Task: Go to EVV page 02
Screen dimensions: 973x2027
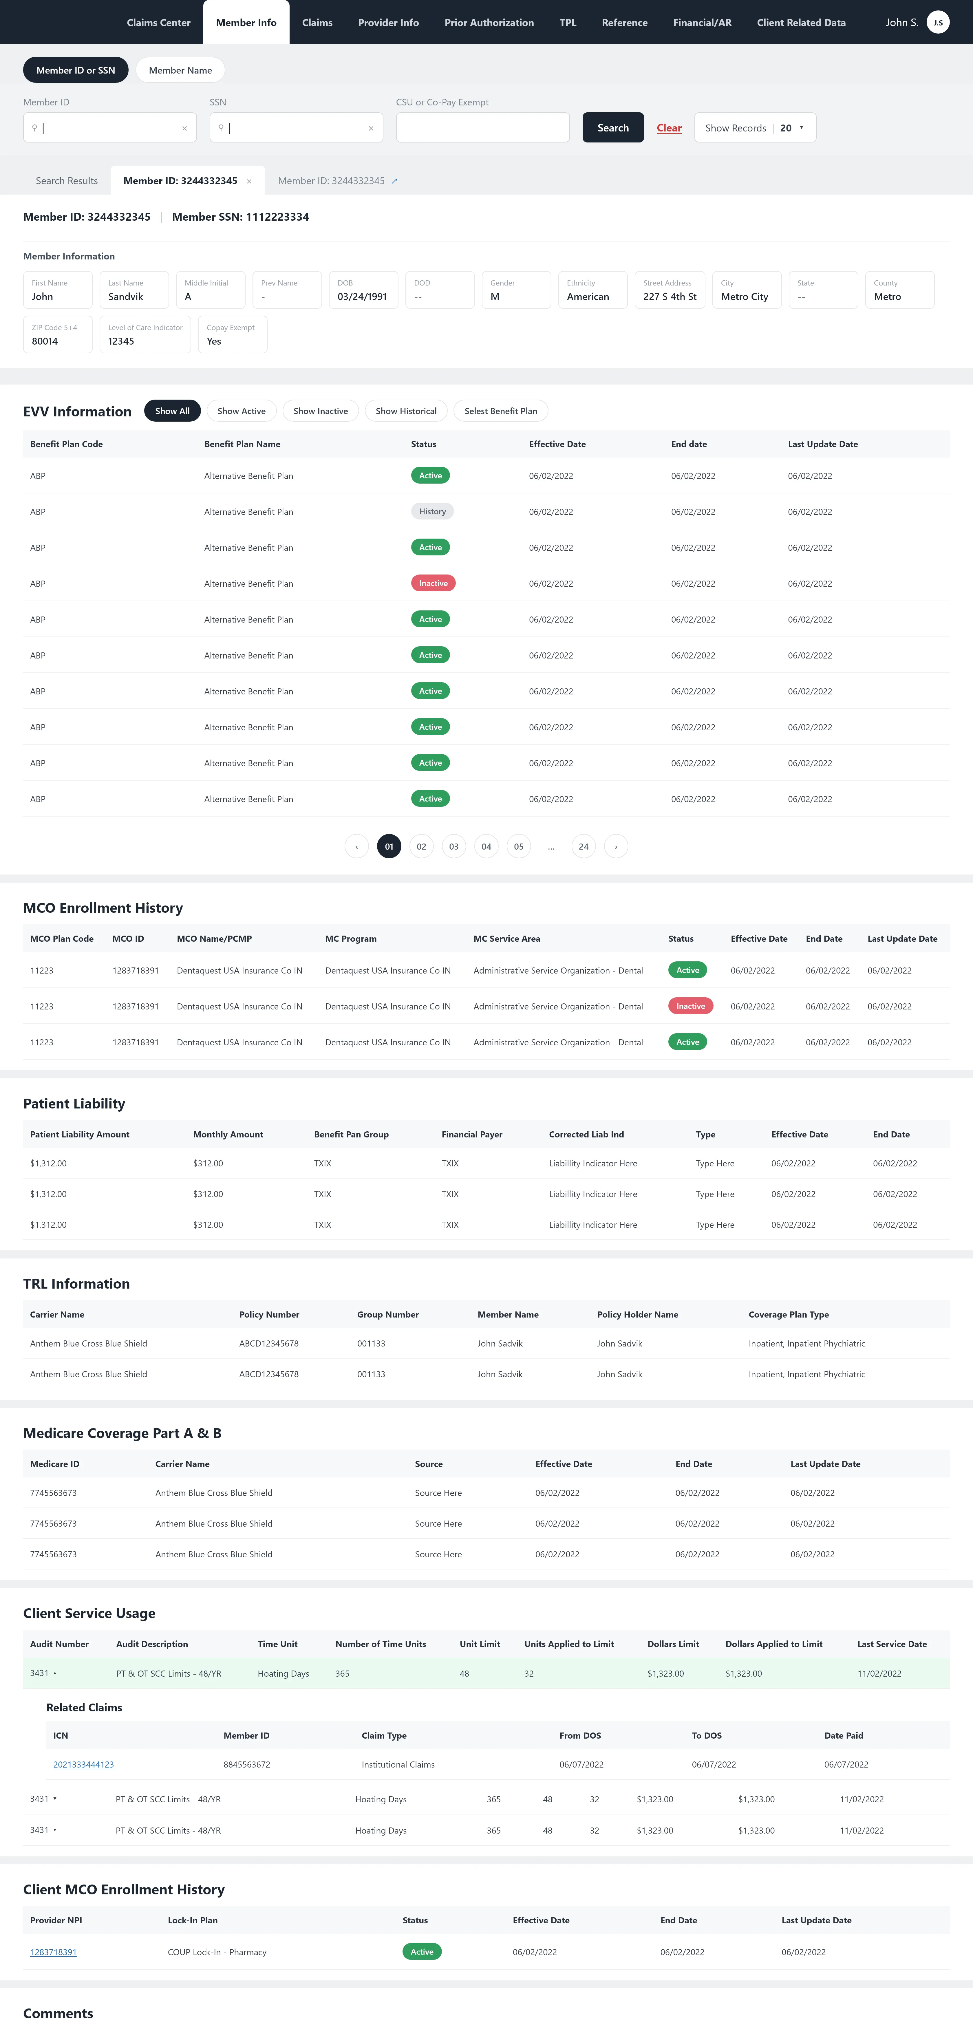Action: point(421,847)
